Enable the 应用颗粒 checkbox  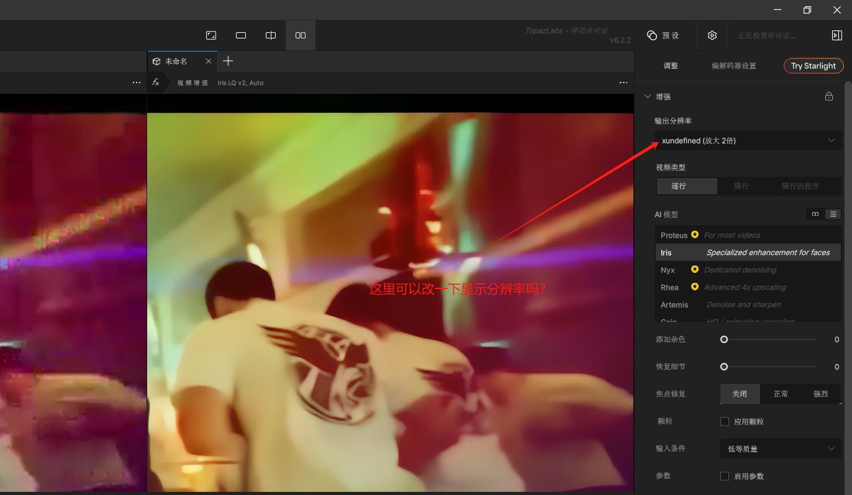coord(724,421)
